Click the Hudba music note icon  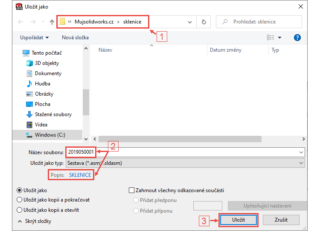tap(29, 84)
